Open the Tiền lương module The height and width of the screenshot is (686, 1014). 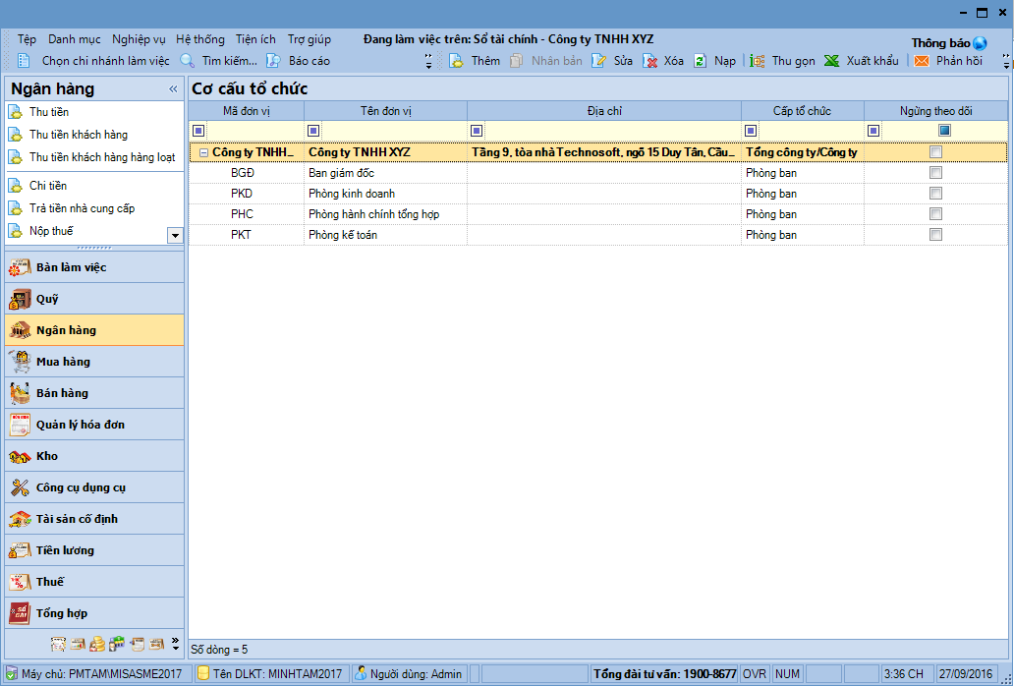(x=65, y=550)
